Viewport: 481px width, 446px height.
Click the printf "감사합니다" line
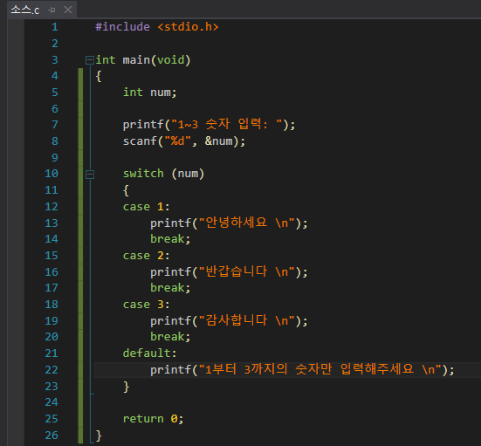[x=229, y=320]
